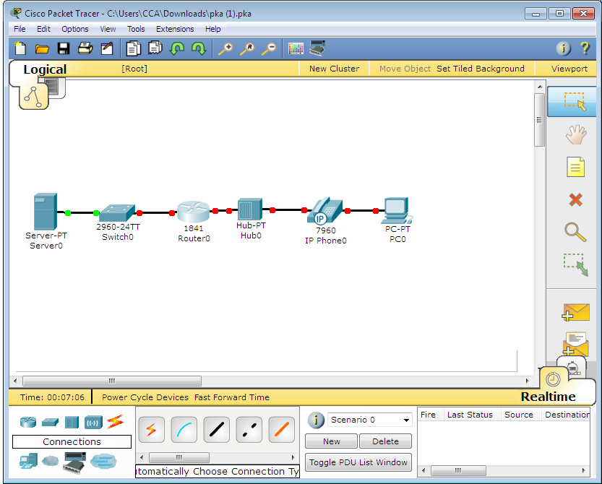Open the Drawing Palette icon
This screenshot has height=484, width=602.
click(296, 48)
